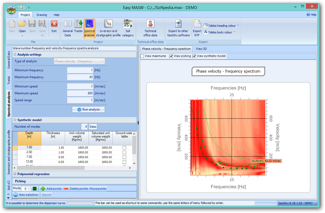
Task: Switch to the View 3D tab
Action: coord(201,49)
